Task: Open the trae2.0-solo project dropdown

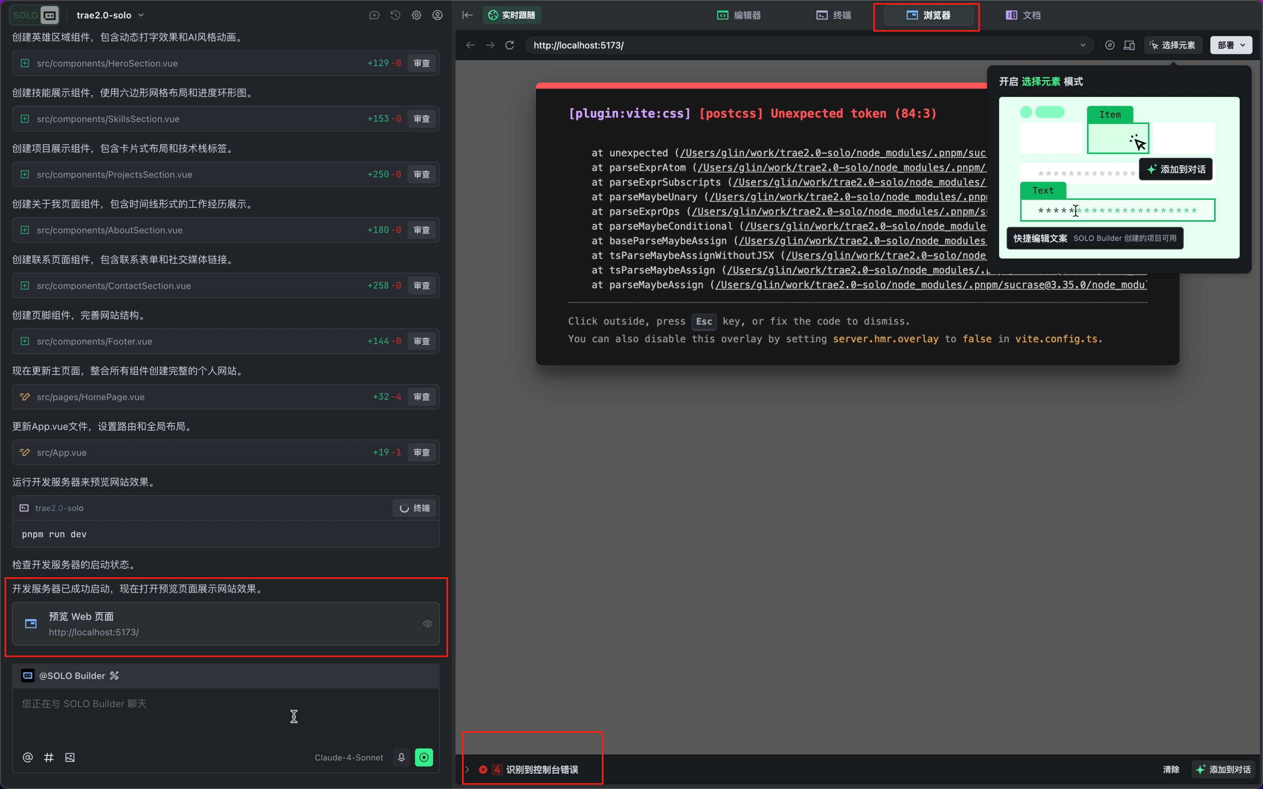Action: (x=110, y=15)
